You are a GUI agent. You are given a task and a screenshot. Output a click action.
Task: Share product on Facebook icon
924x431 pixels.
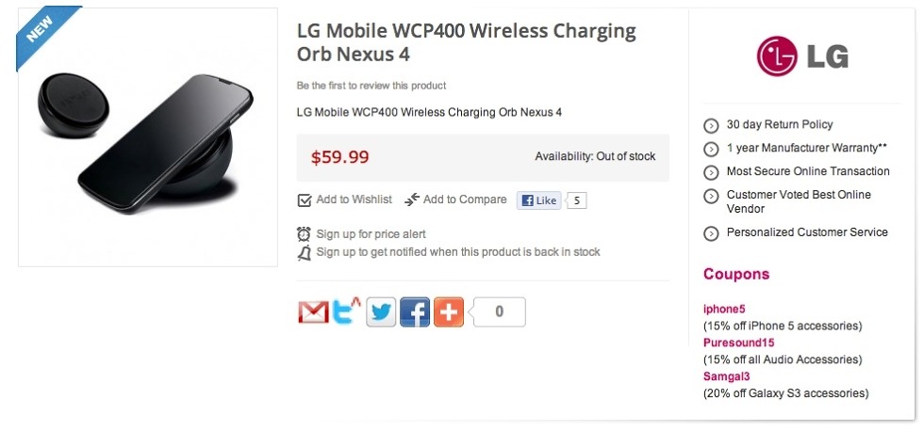(415, 312)
